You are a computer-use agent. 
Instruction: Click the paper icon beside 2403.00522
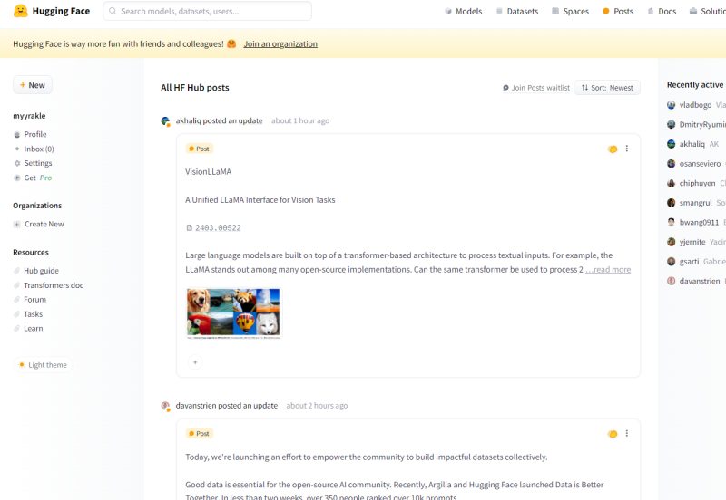click(x=189, y=228)
